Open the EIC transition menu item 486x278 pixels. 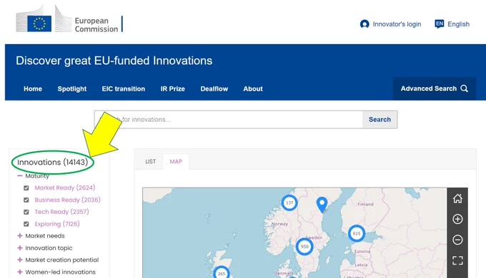pyautogui.click(x=124, y=89)
